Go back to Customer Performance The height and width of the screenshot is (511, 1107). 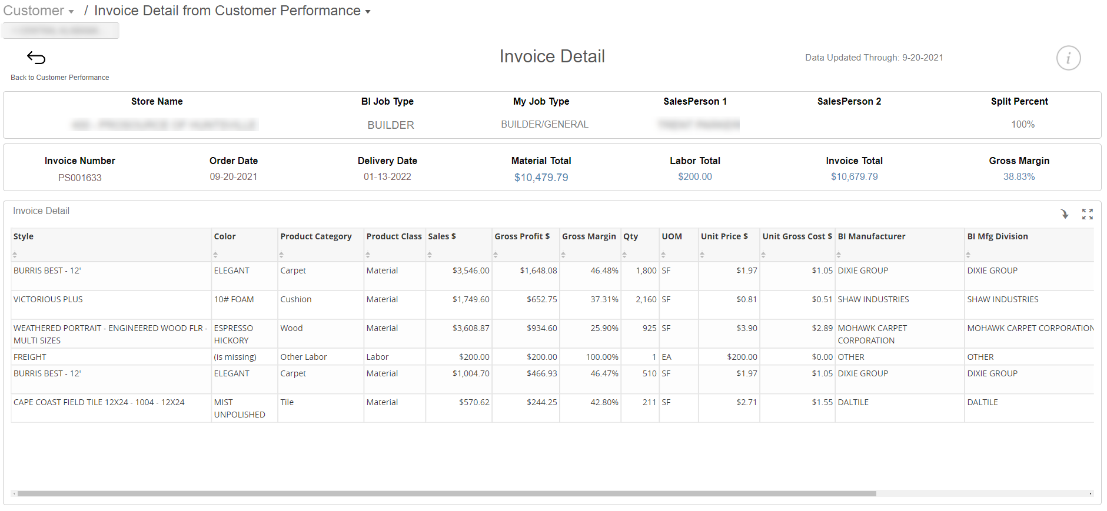(x=60, y=78)
